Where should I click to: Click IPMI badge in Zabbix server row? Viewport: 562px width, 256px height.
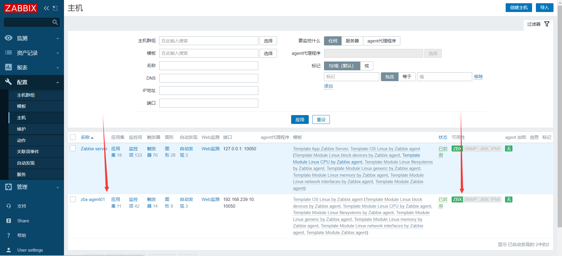(x=495, y=149)
